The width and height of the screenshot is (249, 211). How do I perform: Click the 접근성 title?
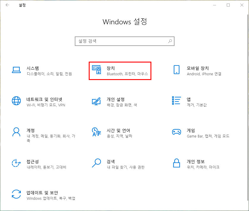tap(33, 162)
